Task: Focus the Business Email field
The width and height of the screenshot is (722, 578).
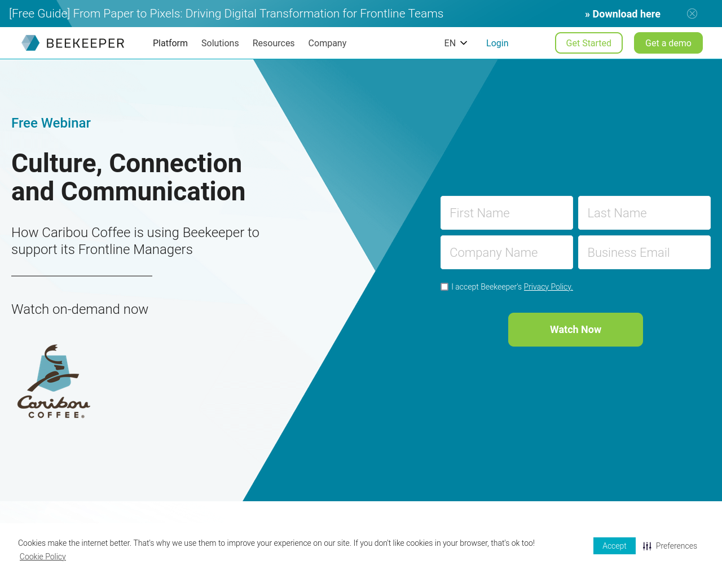Action: click(x=644, y=252)
